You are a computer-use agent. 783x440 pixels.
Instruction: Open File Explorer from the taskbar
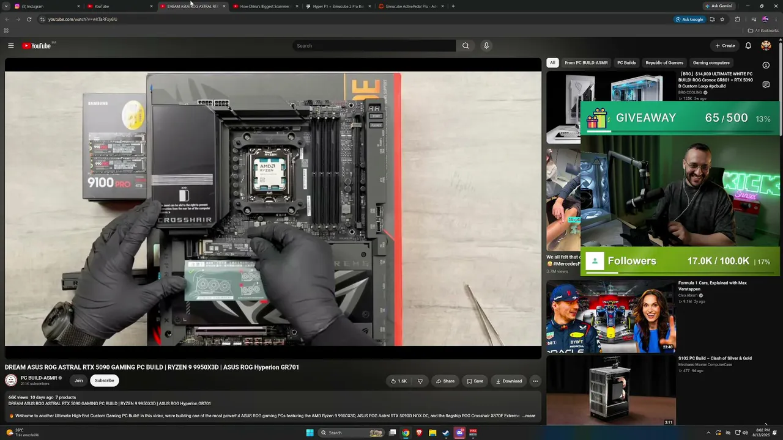click(432, 433)
